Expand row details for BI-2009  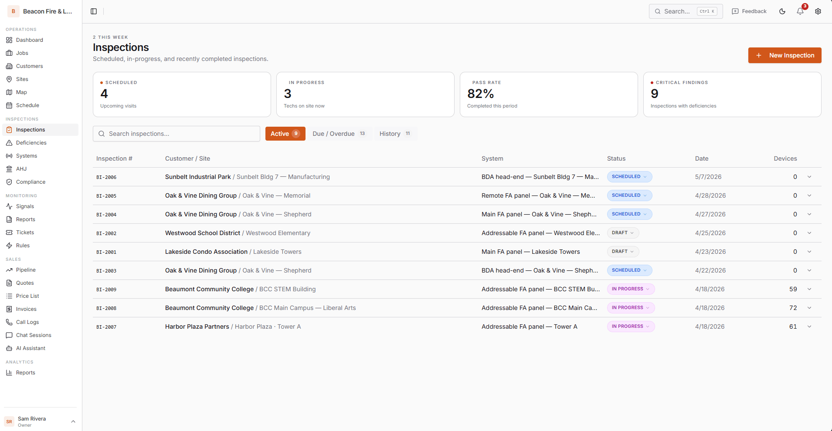tap(809, 289)
